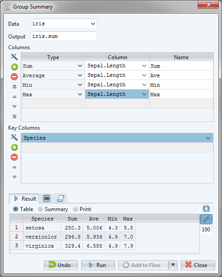Open the Data dropdown showing iris
This screenshot has width=222, height=277.
coord(64,23)
